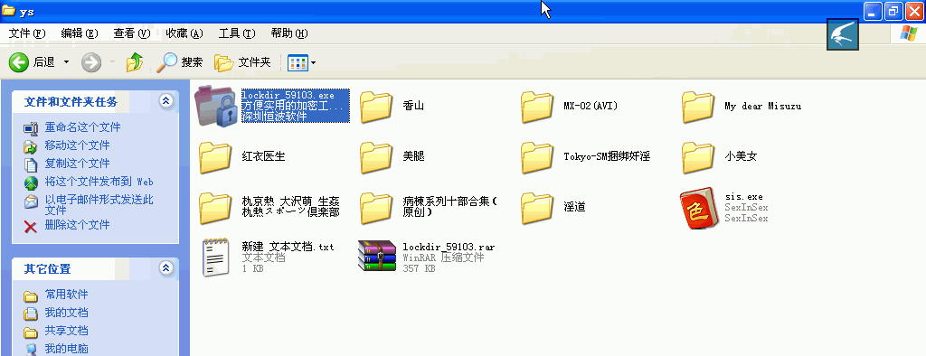Click 以电子邮件形式发送此文件 link
Viewport: 926px width, 356px height.
[99, 205]
